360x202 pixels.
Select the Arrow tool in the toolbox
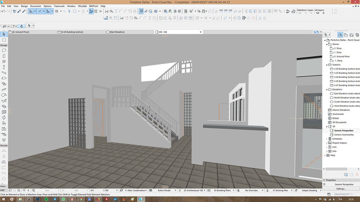4,34
